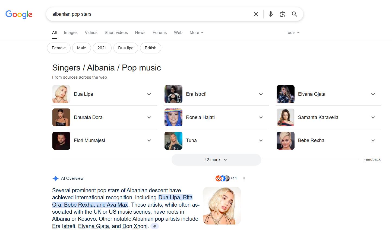Screen dimensions: 392x234
Task: Switch to the Images tab
Action: click(x=71, y=33)
